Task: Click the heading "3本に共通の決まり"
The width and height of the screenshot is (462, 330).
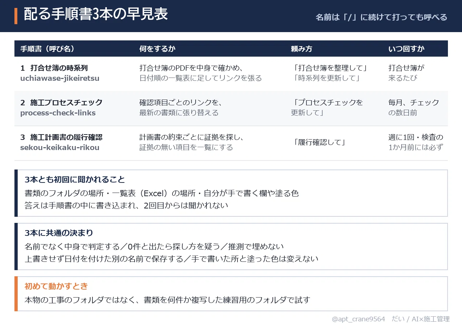Action: click(x=59, y=233)
